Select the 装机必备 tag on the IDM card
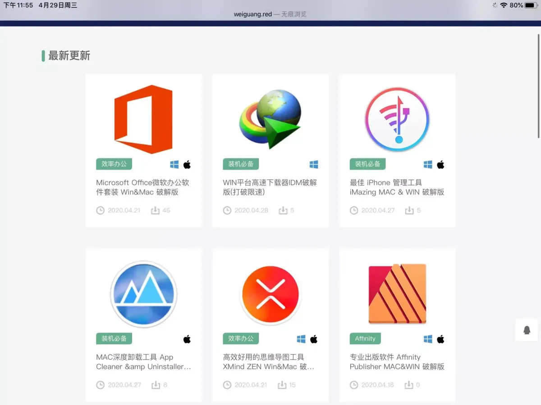Screen dimensions: 541x405 [x=241, y=164]
